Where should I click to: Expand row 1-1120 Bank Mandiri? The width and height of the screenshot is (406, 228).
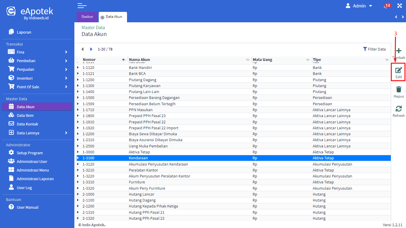pos(78,68)
